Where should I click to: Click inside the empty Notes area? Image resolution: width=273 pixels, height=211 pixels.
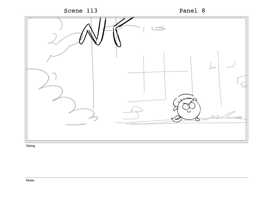136,195
